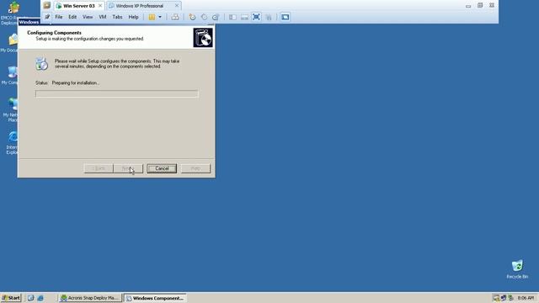Click the Send Ctrl+Alt+Del icon
Image resolution: width=539 pixels, height=303 pixels.
(x=175, y=17)
